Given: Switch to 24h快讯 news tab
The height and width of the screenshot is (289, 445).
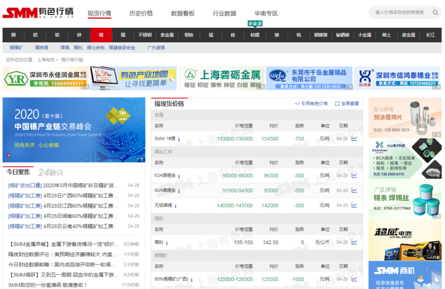Looking at the screenshot, I should click(51, 173).
